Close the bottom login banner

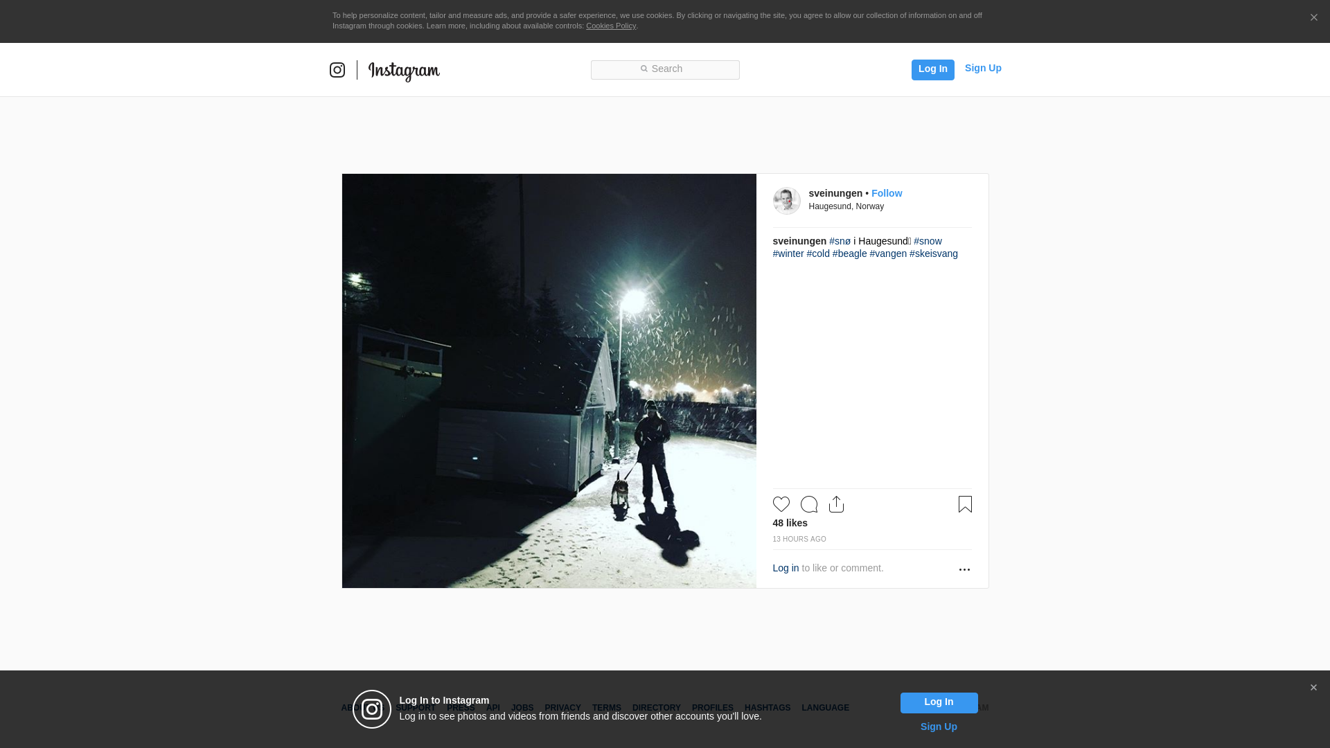click(1313, 688)
